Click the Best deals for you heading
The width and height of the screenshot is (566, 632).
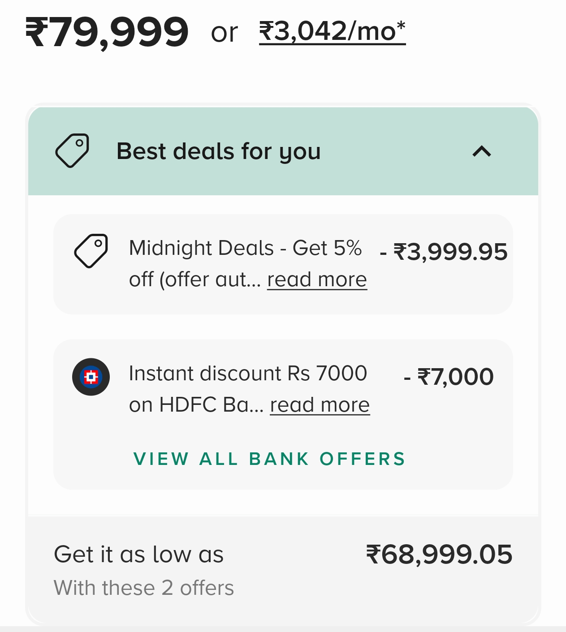point(218,151)
